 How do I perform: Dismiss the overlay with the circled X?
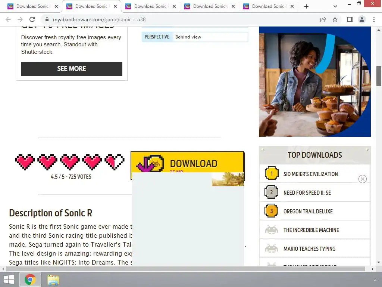363,179
